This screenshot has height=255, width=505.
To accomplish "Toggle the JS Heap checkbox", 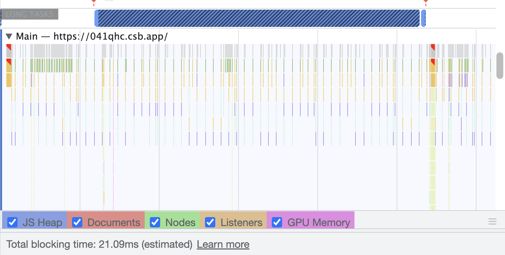I will pos(13,222).
